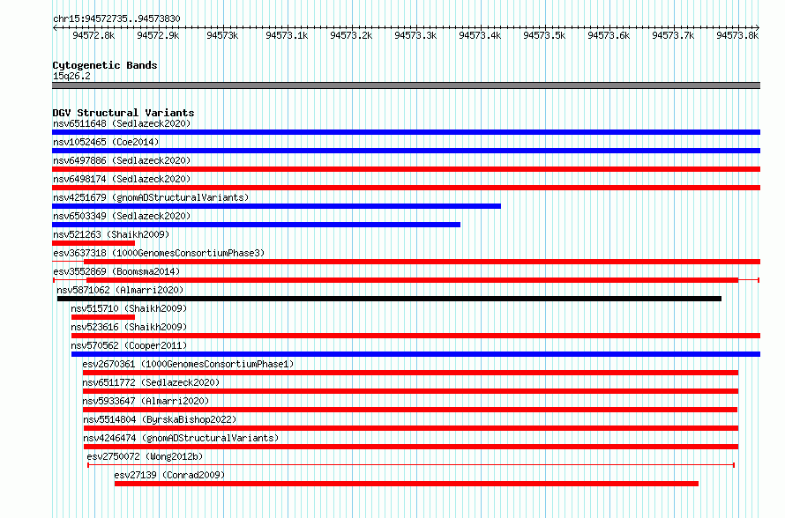This screenshot has width=785, height=518.
Task: Click the 94572.8k ruler tick label
Action: pos(93,35)
